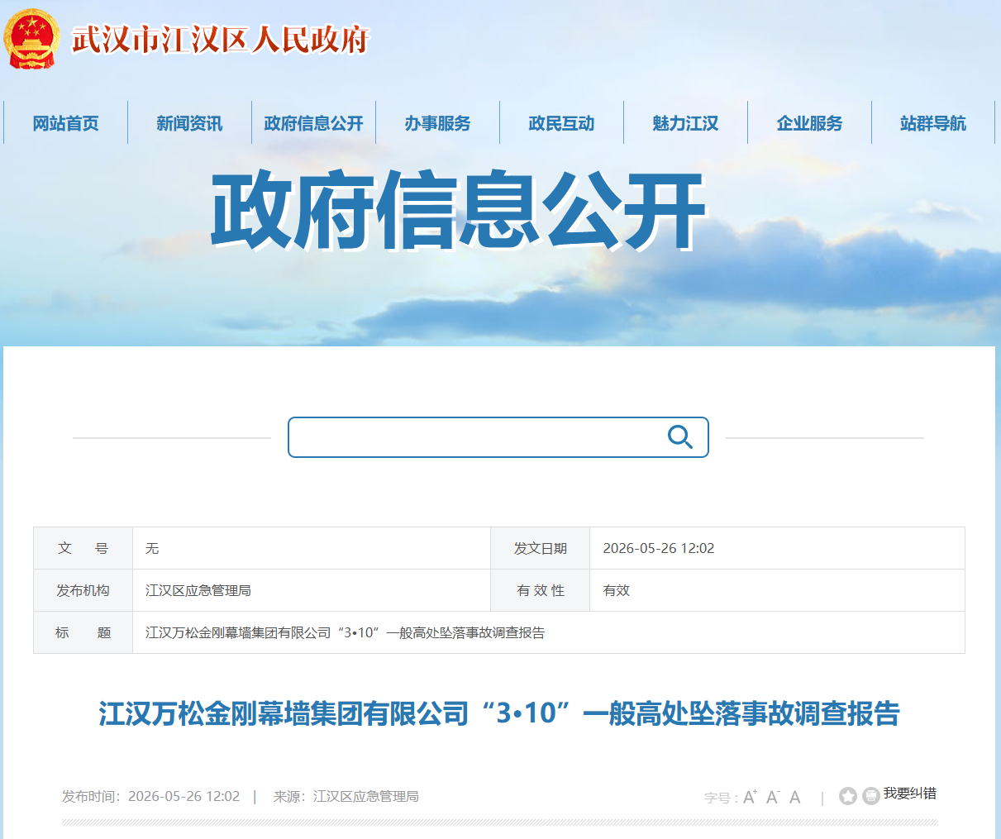Select 办事服务 in the navigation bar
1001x839 pixels.
[437, 123]
